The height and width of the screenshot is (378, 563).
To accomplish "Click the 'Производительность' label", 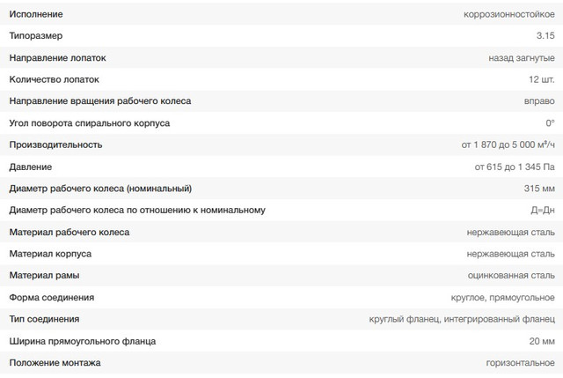I will tap(55, 145).
